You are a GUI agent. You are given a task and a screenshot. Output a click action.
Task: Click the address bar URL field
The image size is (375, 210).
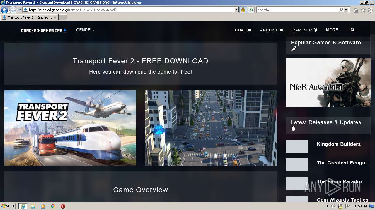pos(131,10)
